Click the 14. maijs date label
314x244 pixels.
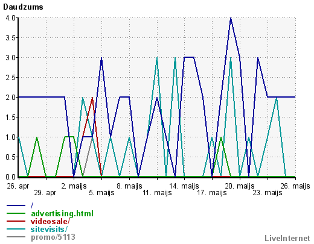184,186
